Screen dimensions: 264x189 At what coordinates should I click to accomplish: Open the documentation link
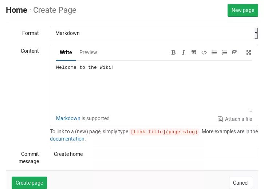(x=67, y=139)
